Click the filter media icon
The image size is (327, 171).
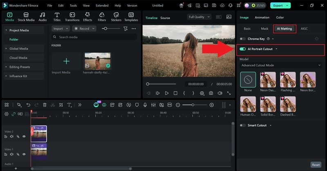click(x=125, y=28)
